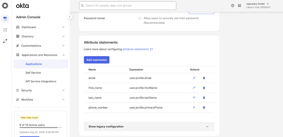The image size is (283, 137).
Task: Click the active users progress bar
Action: pyautogui.click(x=41, y=128)
